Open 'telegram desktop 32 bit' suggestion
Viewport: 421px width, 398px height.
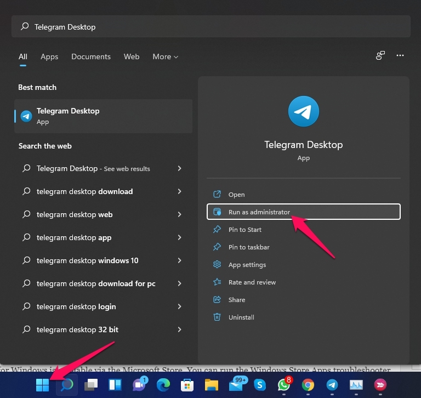tap(104, 329)
